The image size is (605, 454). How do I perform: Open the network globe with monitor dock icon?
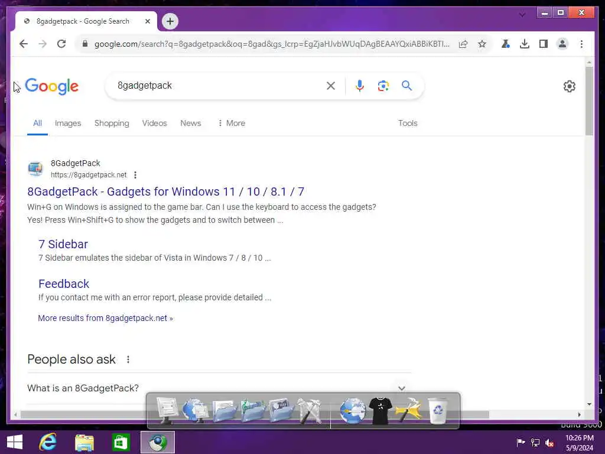pyautogui.click(x=195, y=410)
